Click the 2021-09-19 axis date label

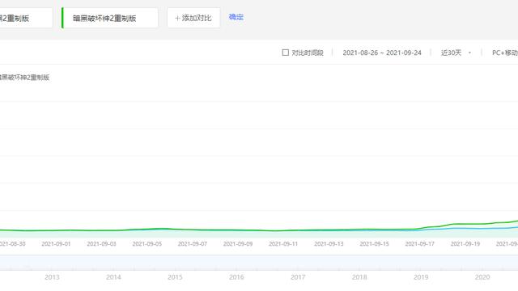(x=465, y=244)
